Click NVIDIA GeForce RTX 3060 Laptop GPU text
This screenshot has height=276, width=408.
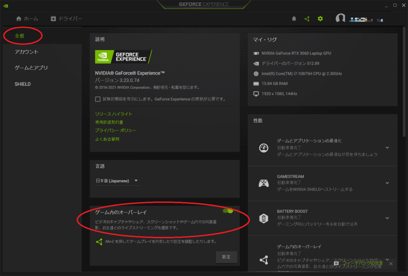296,53
